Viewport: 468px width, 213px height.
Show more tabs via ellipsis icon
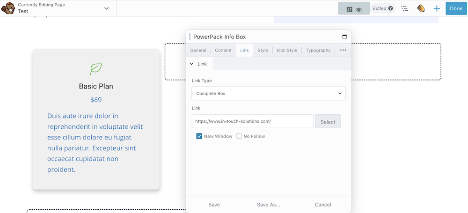pos(343,50)
